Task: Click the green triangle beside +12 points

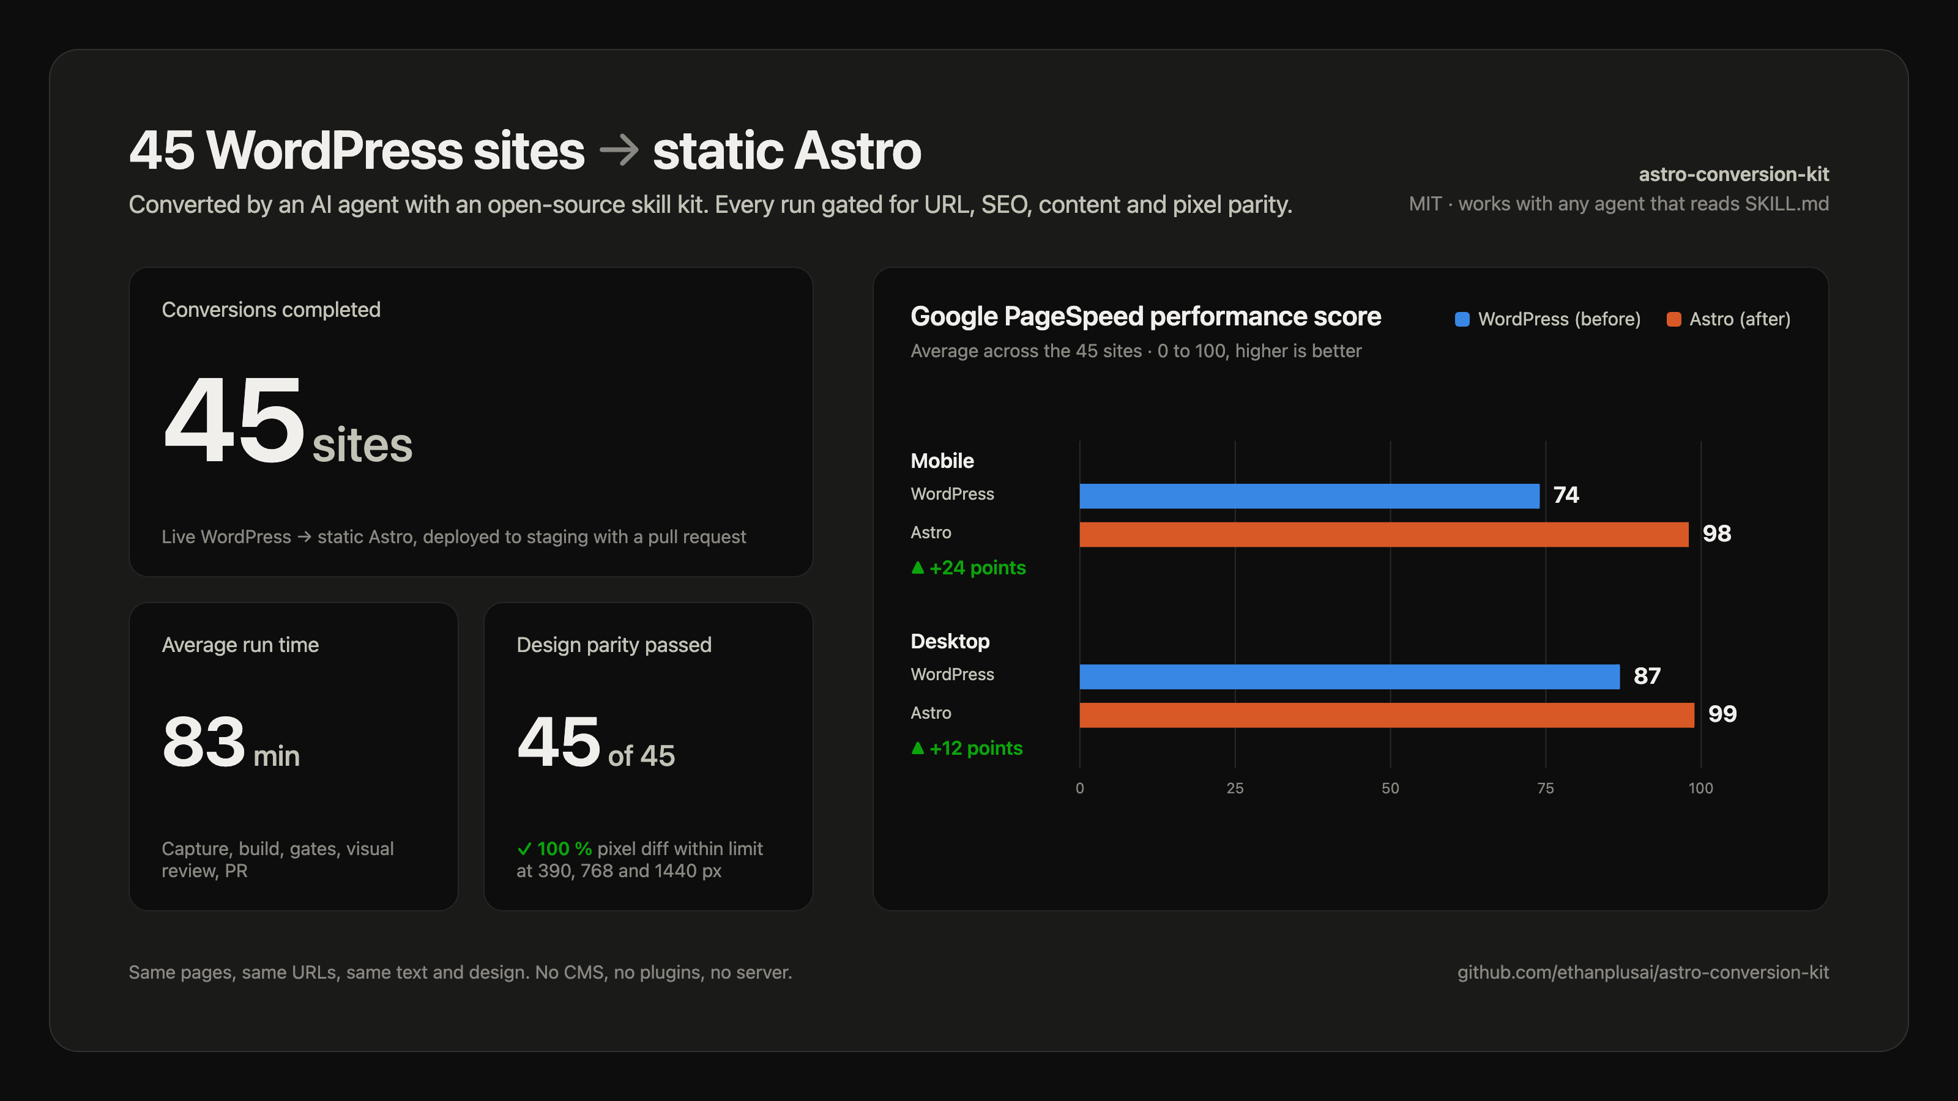Action: 917,747
